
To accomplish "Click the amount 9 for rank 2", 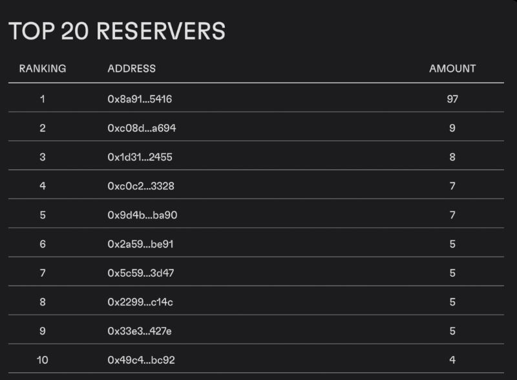I will coord(452,128).
